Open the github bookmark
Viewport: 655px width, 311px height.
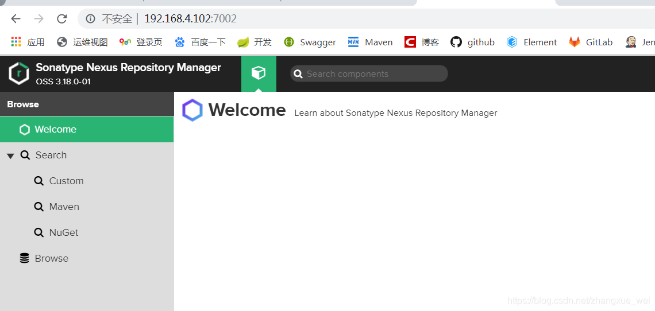click(x=472, y=42)
